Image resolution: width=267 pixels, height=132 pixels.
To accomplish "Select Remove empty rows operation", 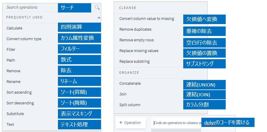I will (137, 40).
